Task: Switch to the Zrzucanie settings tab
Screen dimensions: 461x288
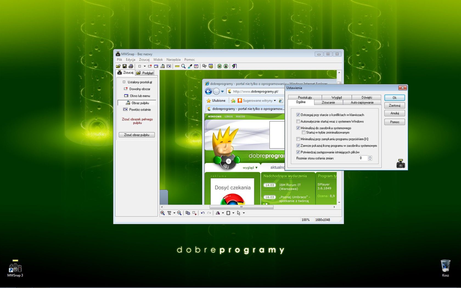Action: 328,103
